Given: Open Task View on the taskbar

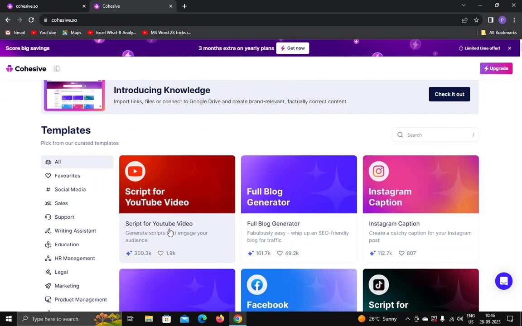Looking at the screenshot, I should (x=130, y=319).
